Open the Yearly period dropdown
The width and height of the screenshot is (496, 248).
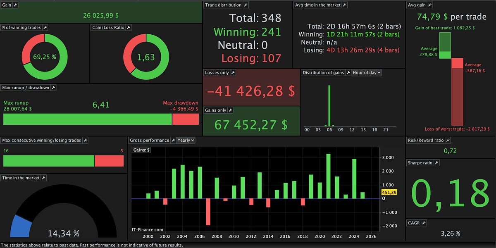tap(186, 141)
